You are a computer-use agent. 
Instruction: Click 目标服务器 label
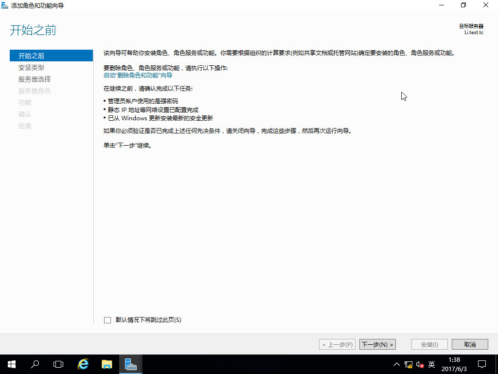(x=471, y=26)
